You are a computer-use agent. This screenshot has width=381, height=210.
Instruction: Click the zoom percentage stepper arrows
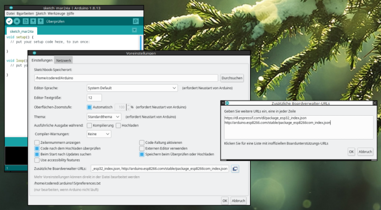click(x=129, y=107)
